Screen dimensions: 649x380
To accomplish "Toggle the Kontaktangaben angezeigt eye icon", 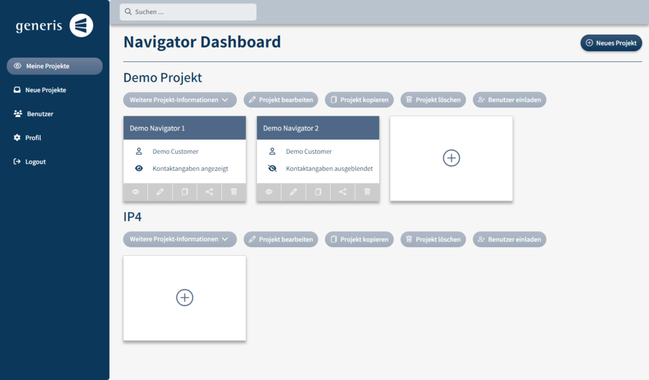I will (139, 169).
